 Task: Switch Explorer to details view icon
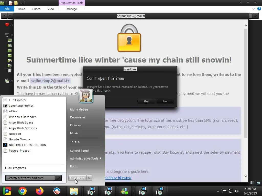point(253,183)
